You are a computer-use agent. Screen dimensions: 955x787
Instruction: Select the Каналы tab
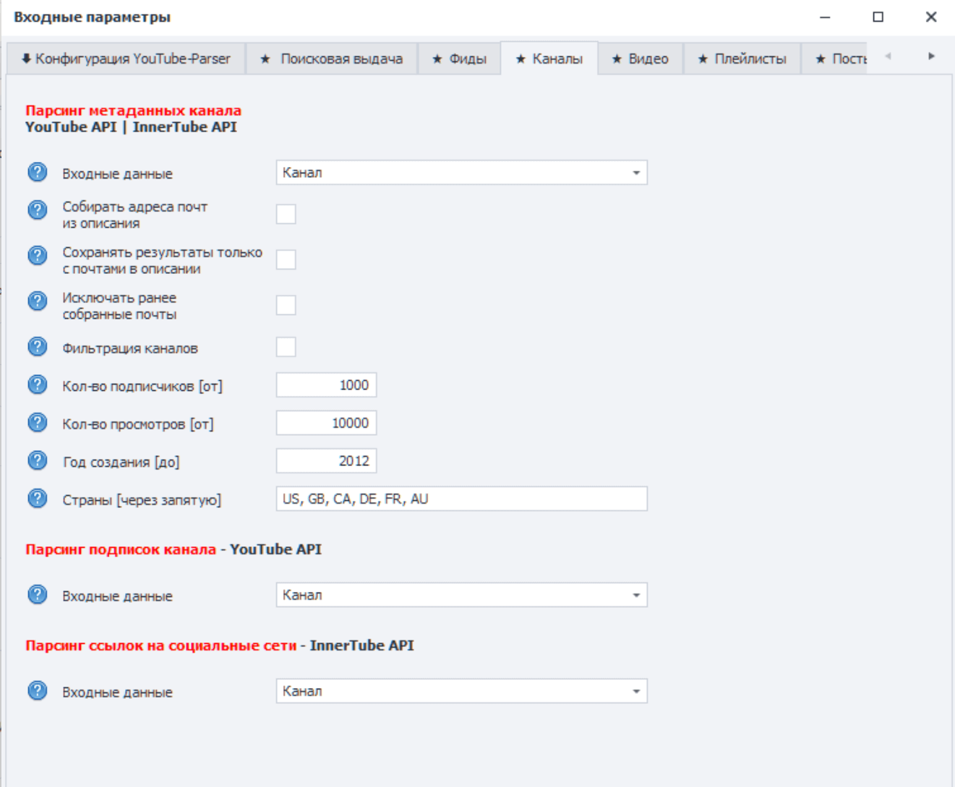(549, 59)
